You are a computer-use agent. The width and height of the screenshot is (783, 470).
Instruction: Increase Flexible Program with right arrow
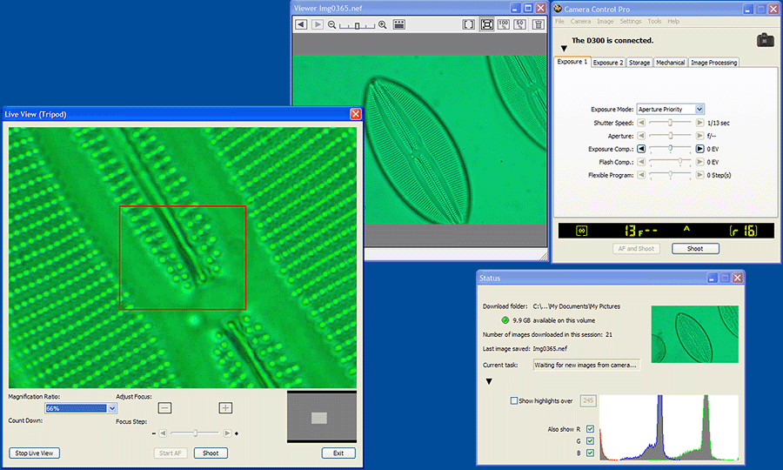699,175
